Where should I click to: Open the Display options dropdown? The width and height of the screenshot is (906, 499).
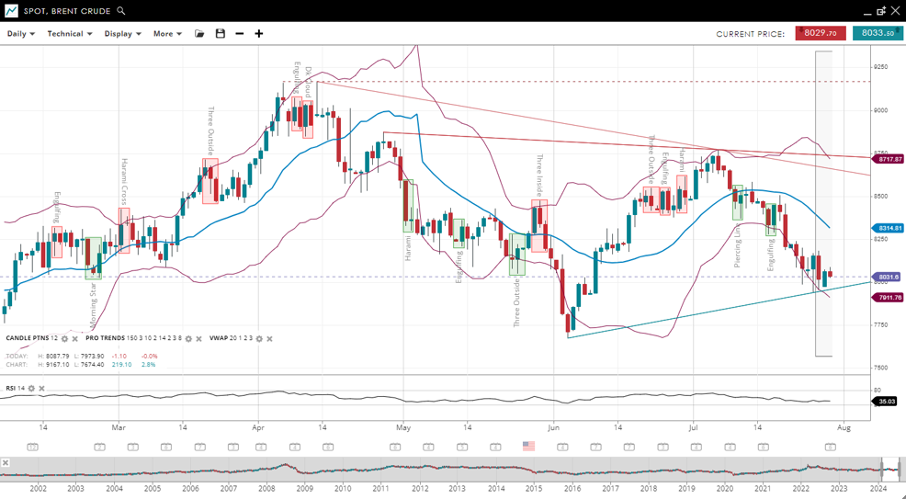point(122,34)
